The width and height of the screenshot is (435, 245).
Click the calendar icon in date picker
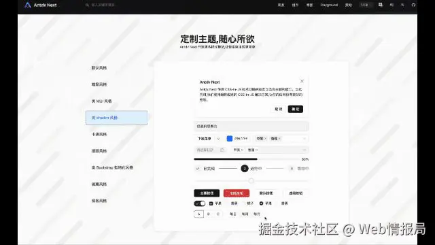point(222,150)
